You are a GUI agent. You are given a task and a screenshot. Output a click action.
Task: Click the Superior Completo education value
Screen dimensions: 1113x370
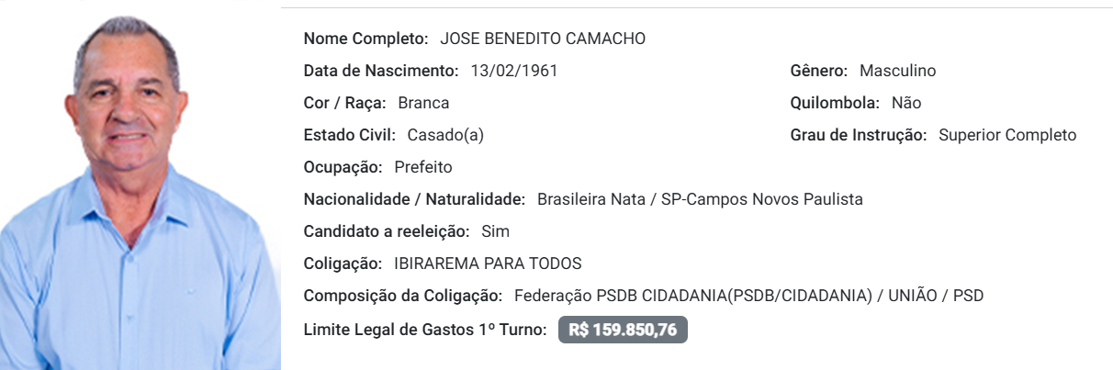pyautogui.click(x=1006, y=135)
